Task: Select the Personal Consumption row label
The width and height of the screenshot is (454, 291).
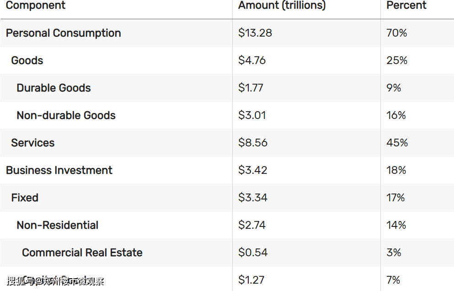Action: coord(64,33)
